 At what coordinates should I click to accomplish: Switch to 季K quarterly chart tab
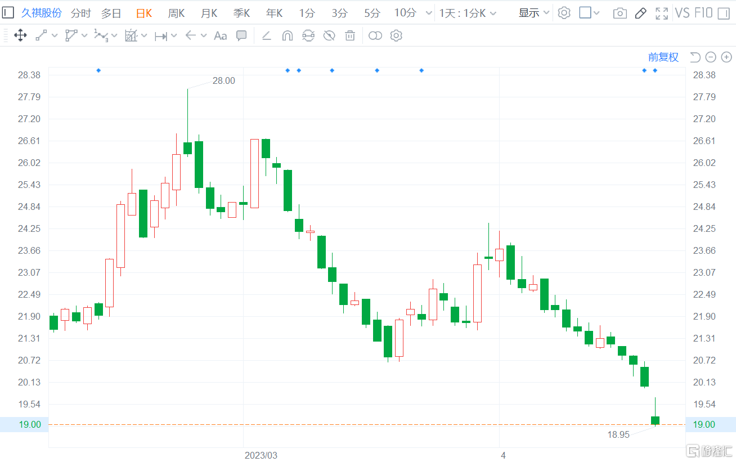click(242, 13)
